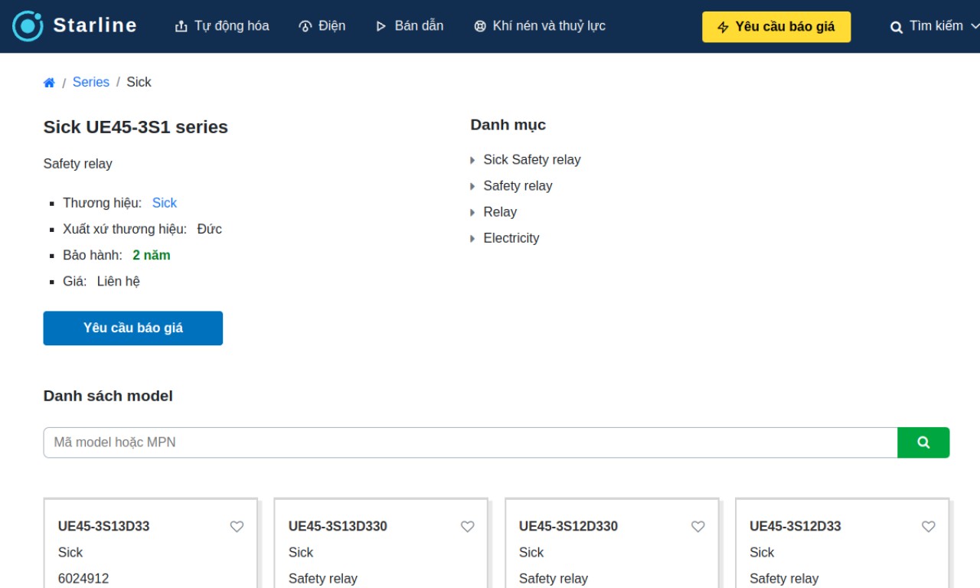
Task: Click the home icon in breadcrumb
Action: (49, 83)
